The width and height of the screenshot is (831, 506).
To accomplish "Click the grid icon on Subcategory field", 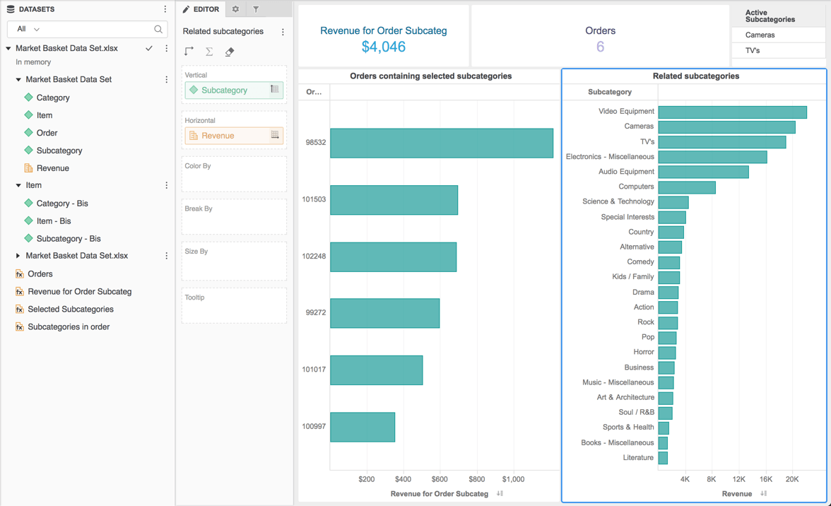I will click(274, 89).
